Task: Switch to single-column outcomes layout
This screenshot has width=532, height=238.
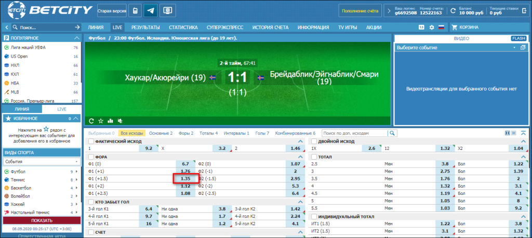Action: click(x=514, y=133)
